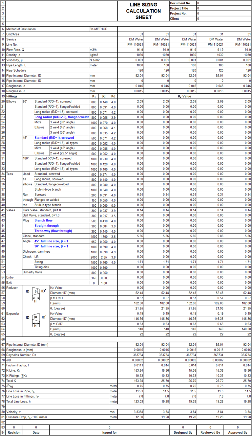
Task: Select the Line Sizing Calculation Sheet title
Action: point(143,11)
